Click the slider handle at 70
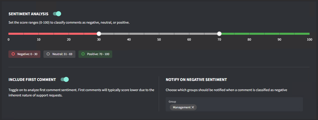The width and height of the screenshot is (318, 120). point(219,34)
